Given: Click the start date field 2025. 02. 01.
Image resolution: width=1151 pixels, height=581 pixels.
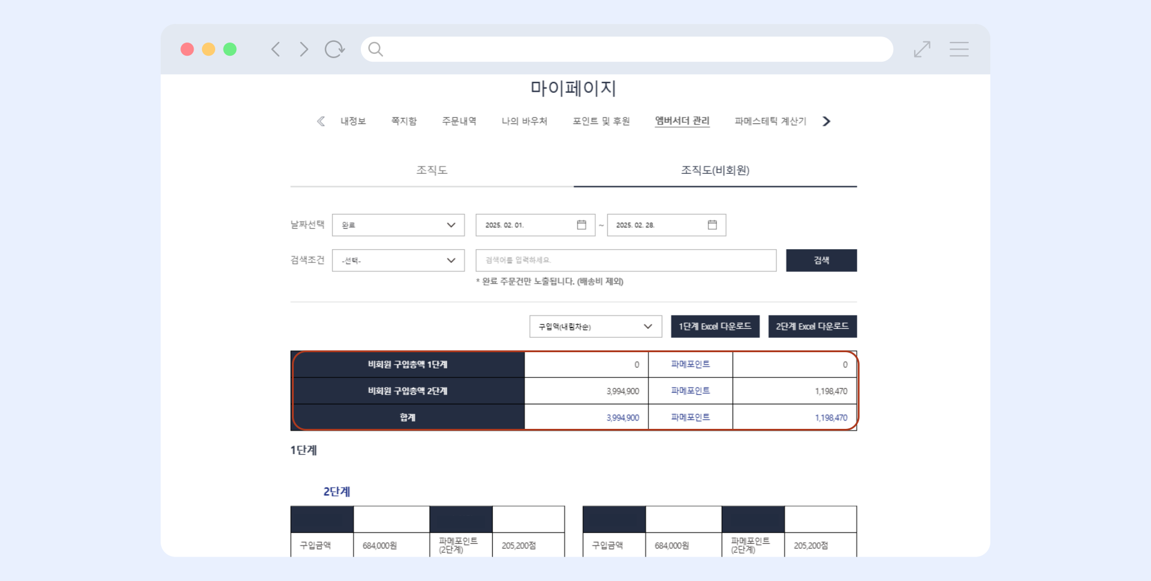Looking at the screenshot, I should point(535,225).
